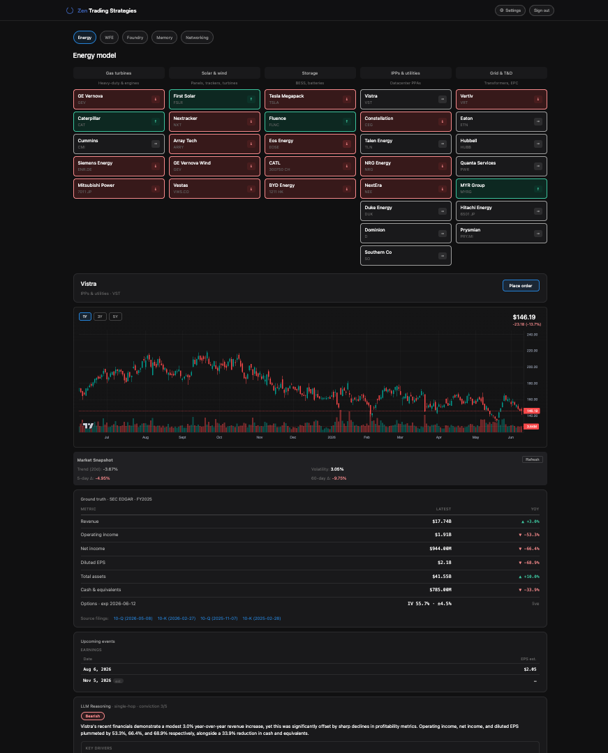
Task: Click the Zen Trading Strategies logo icon
Action: [x=70, y=10]
